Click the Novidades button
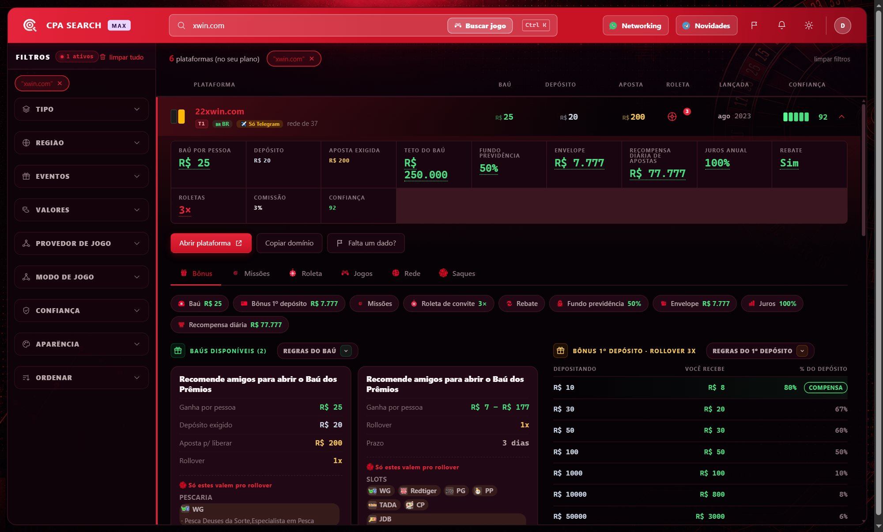This screenshot has height=532, width=883. click(x=706, y=26)
